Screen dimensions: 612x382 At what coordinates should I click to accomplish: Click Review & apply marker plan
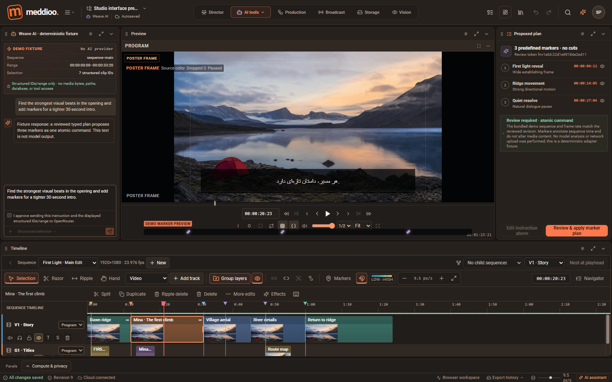(577, 231)
